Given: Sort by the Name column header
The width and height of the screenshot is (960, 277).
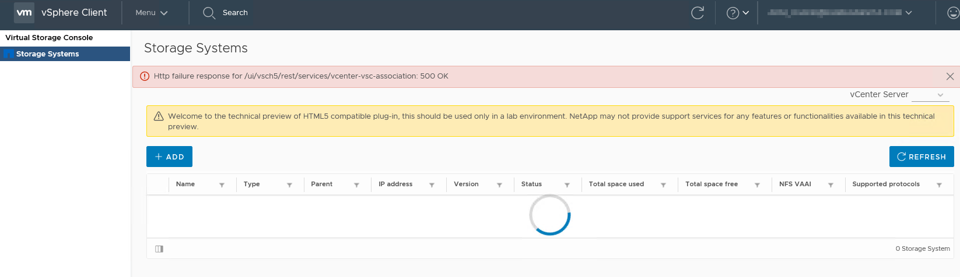Looking at the screenshot, I should (185, 184).
